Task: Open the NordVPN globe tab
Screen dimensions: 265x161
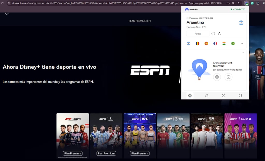Action: (190, 96)
